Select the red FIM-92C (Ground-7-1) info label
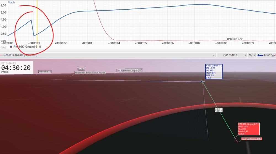Image resolution: width=276 pixels, height=154 pixels. tap(249, 129)
